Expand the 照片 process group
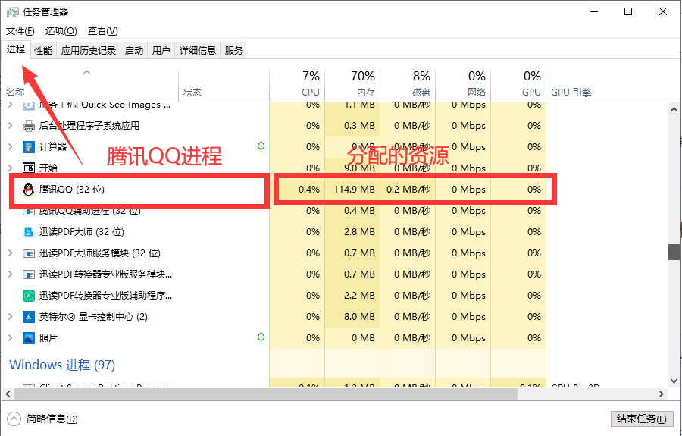Image resolution: width=682 pixels, height=436 pixels. (11, 338)
